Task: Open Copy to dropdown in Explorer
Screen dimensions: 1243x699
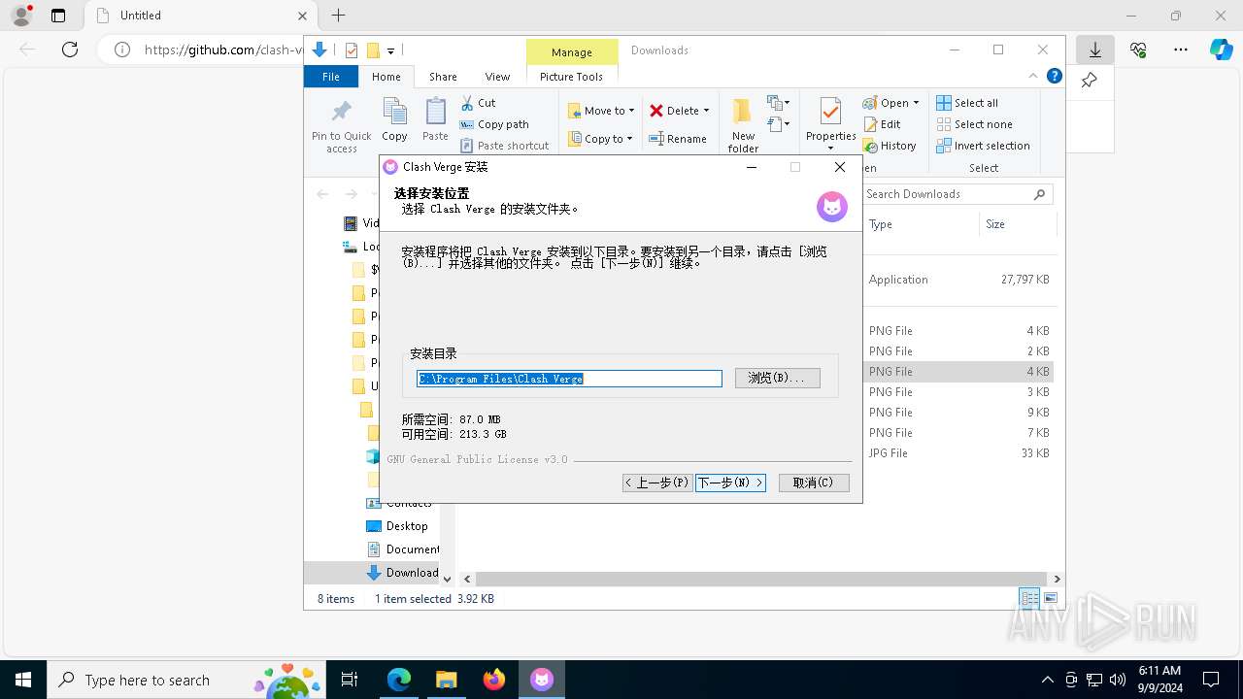Action: [x=601, y=139]
